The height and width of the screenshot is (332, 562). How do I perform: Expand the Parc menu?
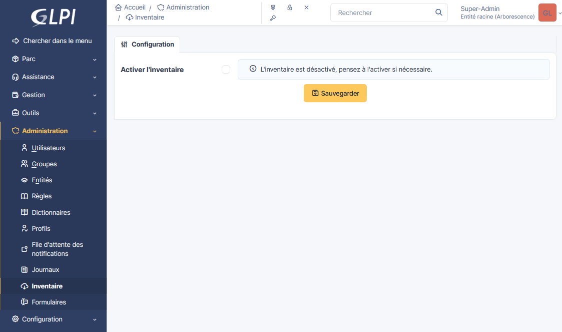54,59
